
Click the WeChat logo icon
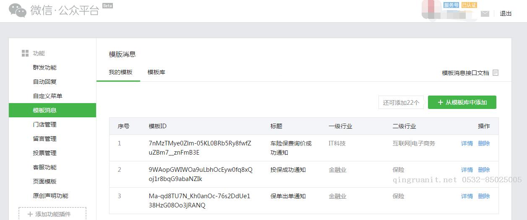18,10
